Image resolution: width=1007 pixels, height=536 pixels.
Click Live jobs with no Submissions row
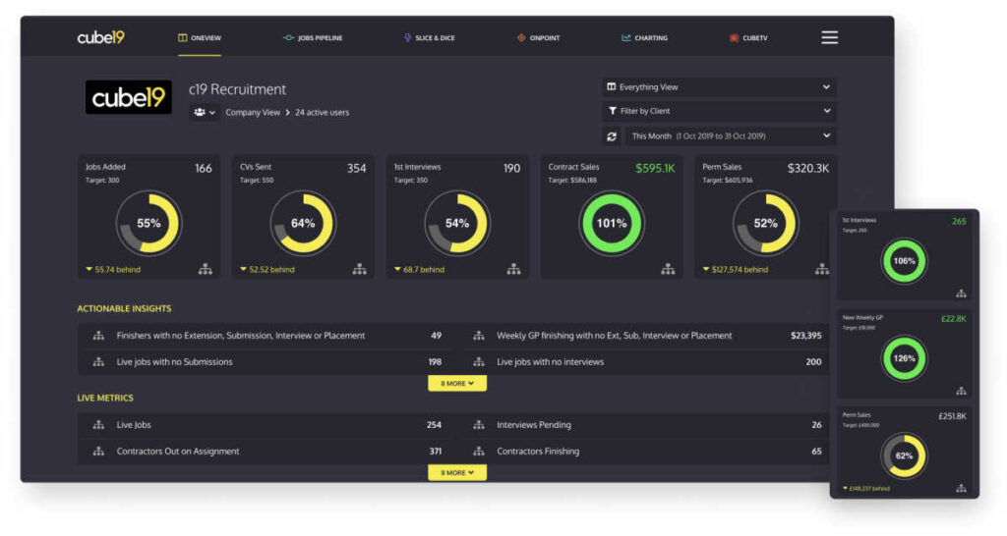[x=268, y=361]
